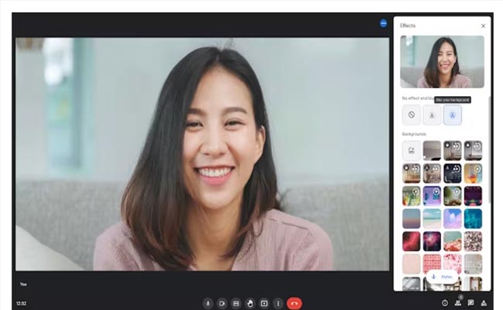
Task: Toggle full blur your background option
Action: pyautogui.click(x=453, y=115)
